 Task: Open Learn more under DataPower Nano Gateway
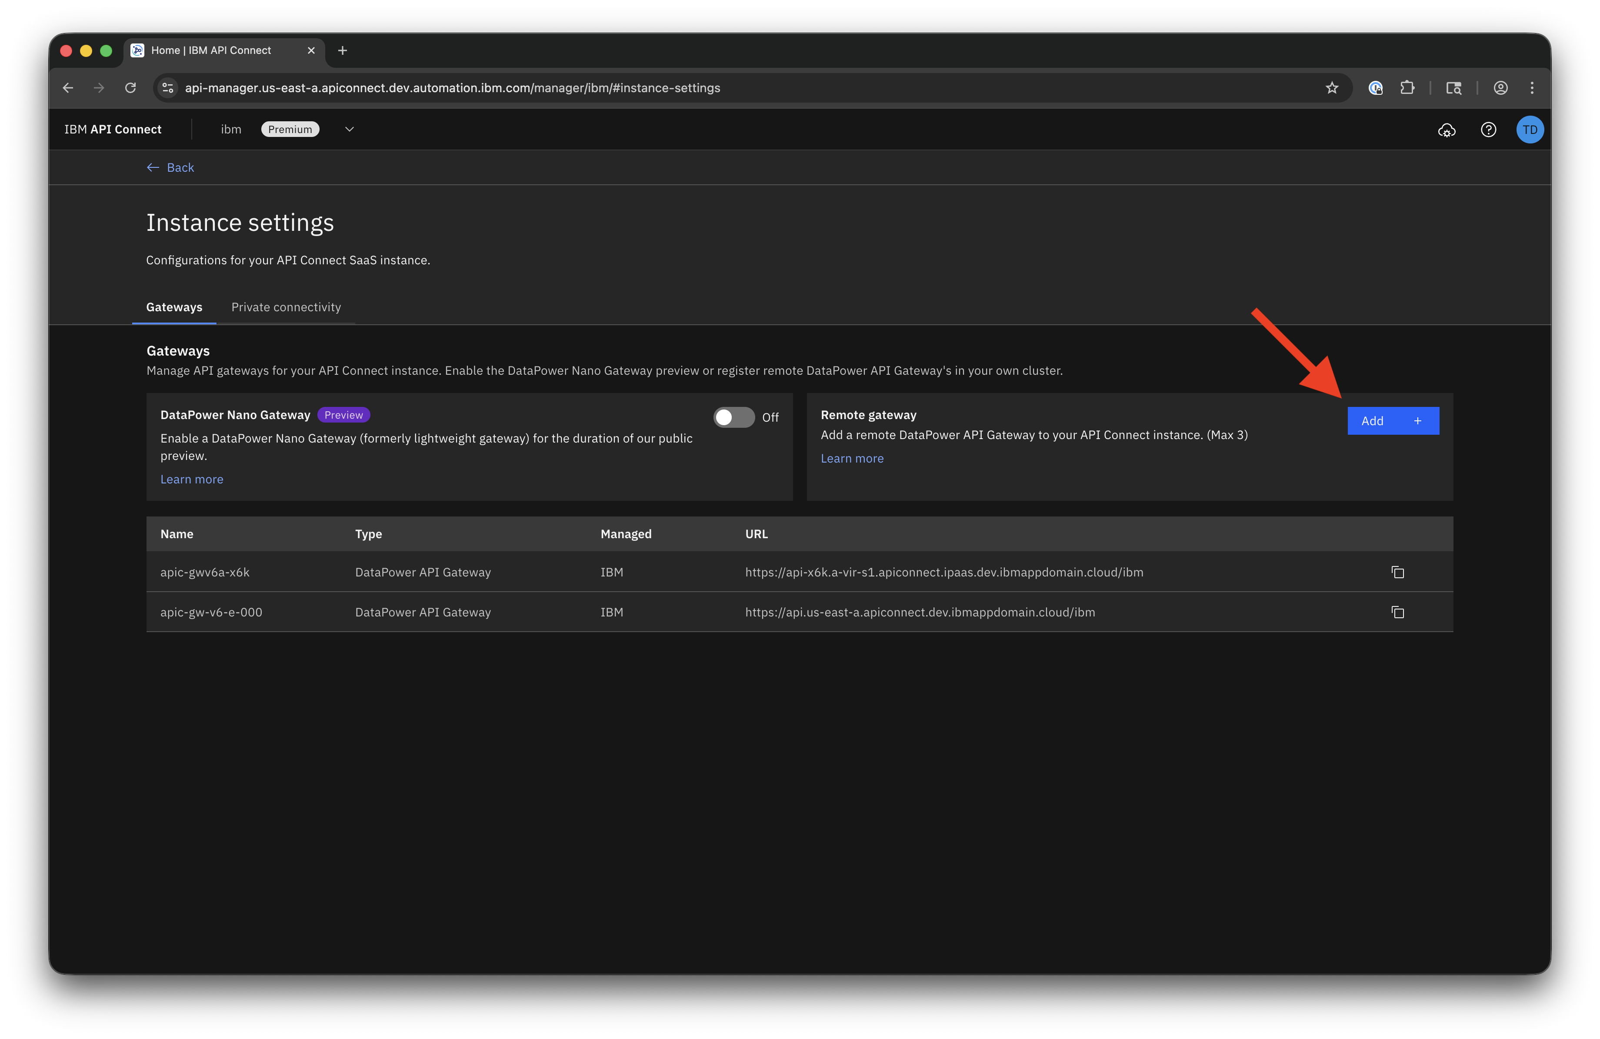click(192, 479)
